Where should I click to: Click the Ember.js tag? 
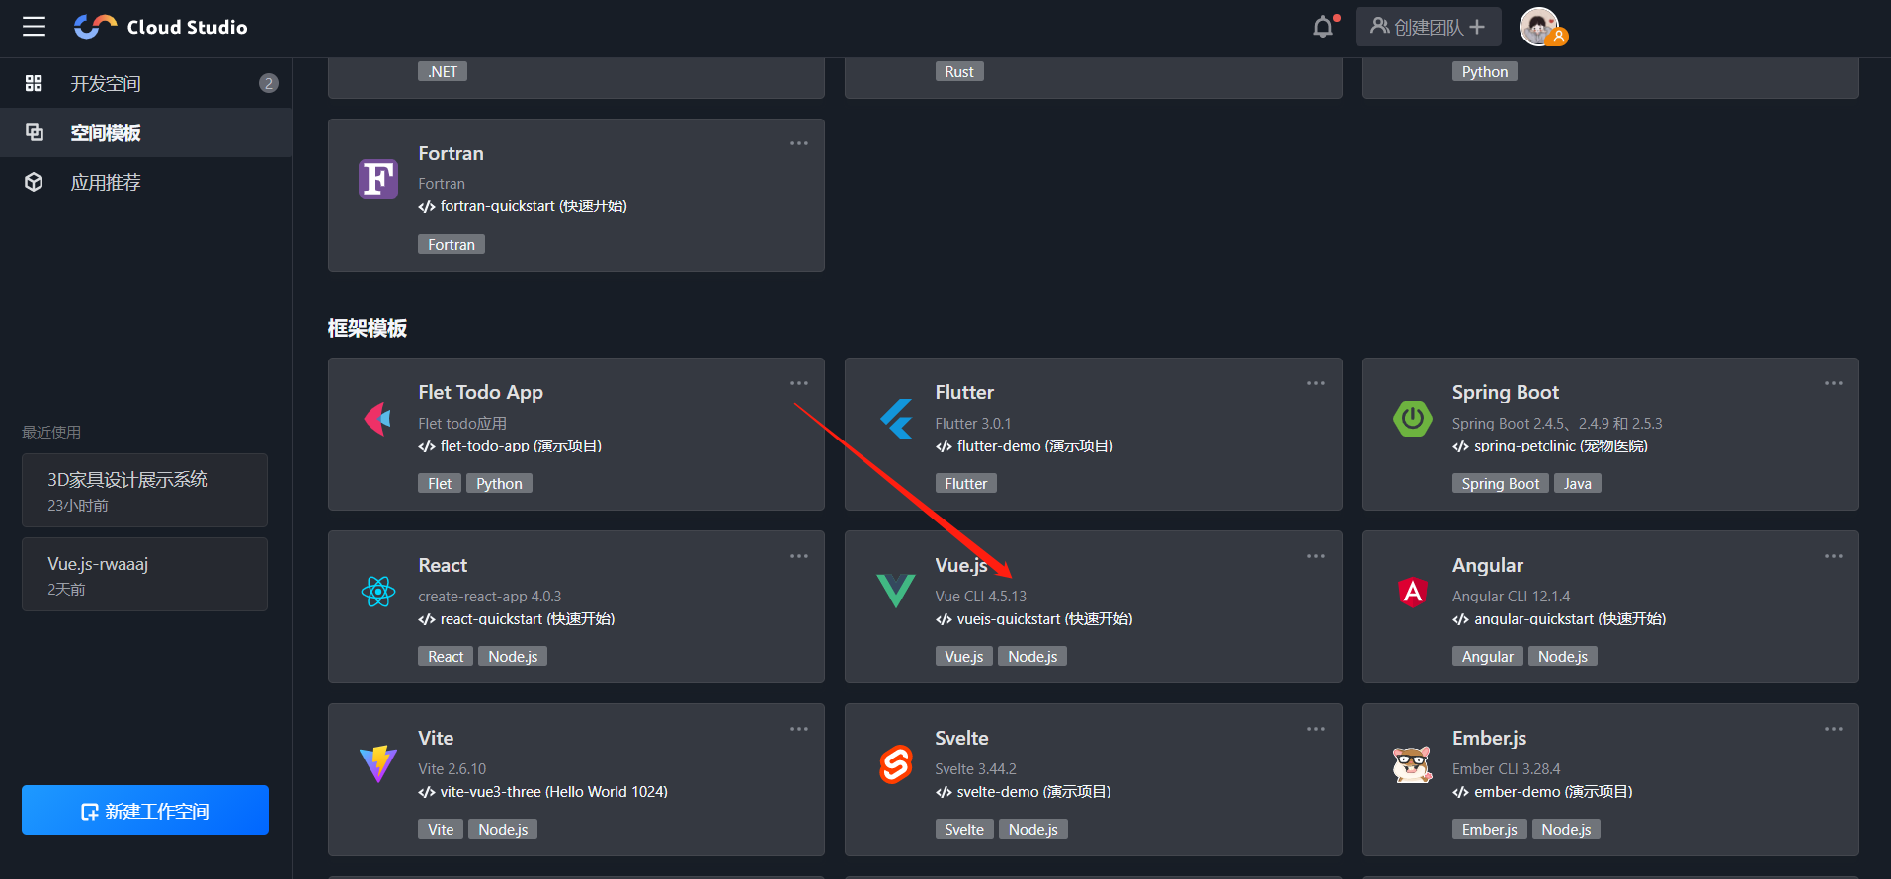tap(1490, 829)
